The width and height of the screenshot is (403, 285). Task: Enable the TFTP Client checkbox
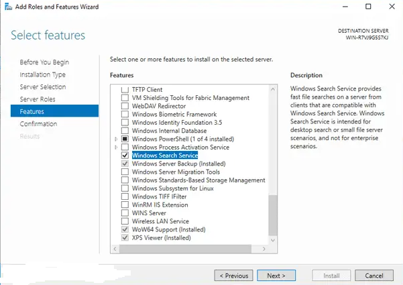point(125,90)
